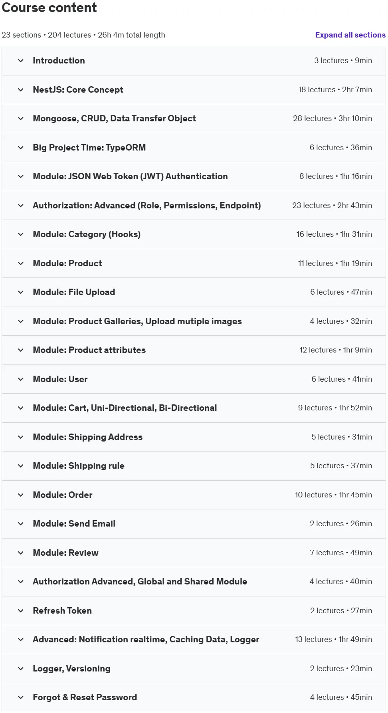Viewport: 388px width, 713px height.
Task: Expand chevron beside Mongoose, CRUD, Data Transfer Object
Action: (21, 119)
